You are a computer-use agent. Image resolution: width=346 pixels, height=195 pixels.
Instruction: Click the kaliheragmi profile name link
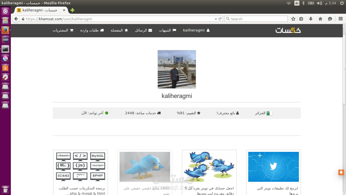coord(194,30)
